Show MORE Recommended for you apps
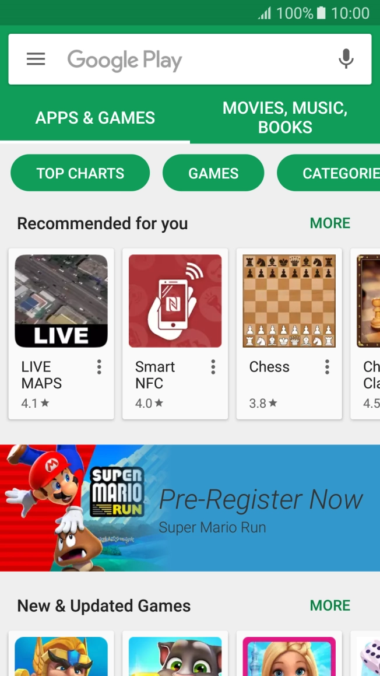 coord(330,223)
